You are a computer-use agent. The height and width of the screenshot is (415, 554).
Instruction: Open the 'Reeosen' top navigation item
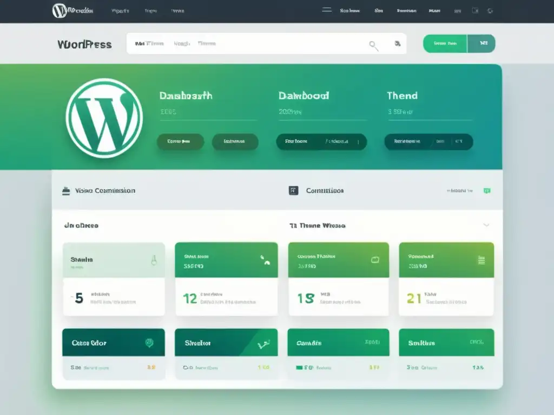pyautogui.click(x=407, y=11)
